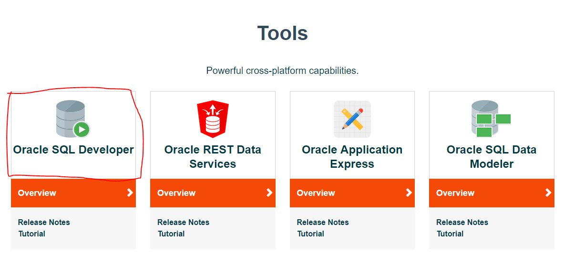Click the chevron arrow on SQL Developer Overview
Screen dimensions: 574x276
130,193
